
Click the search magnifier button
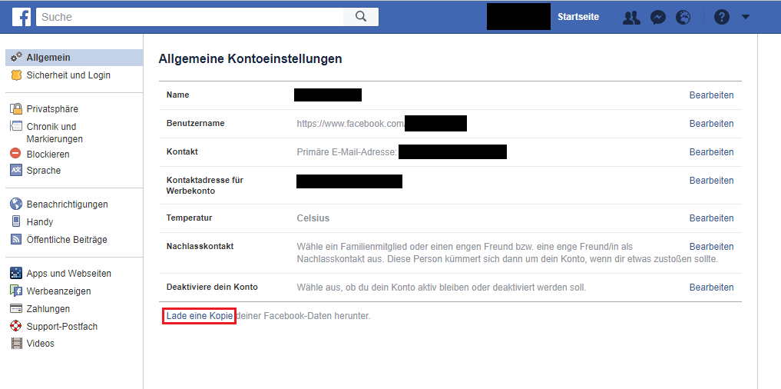pyautogui.click(x=361, y=16)
